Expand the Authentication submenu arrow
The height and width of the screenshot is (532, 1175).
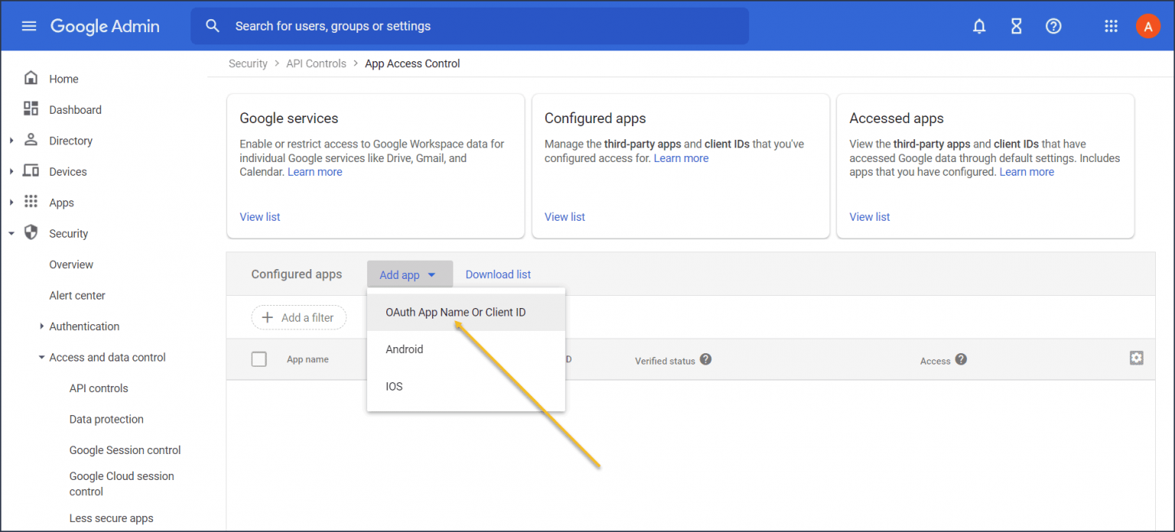coord(41,326)
